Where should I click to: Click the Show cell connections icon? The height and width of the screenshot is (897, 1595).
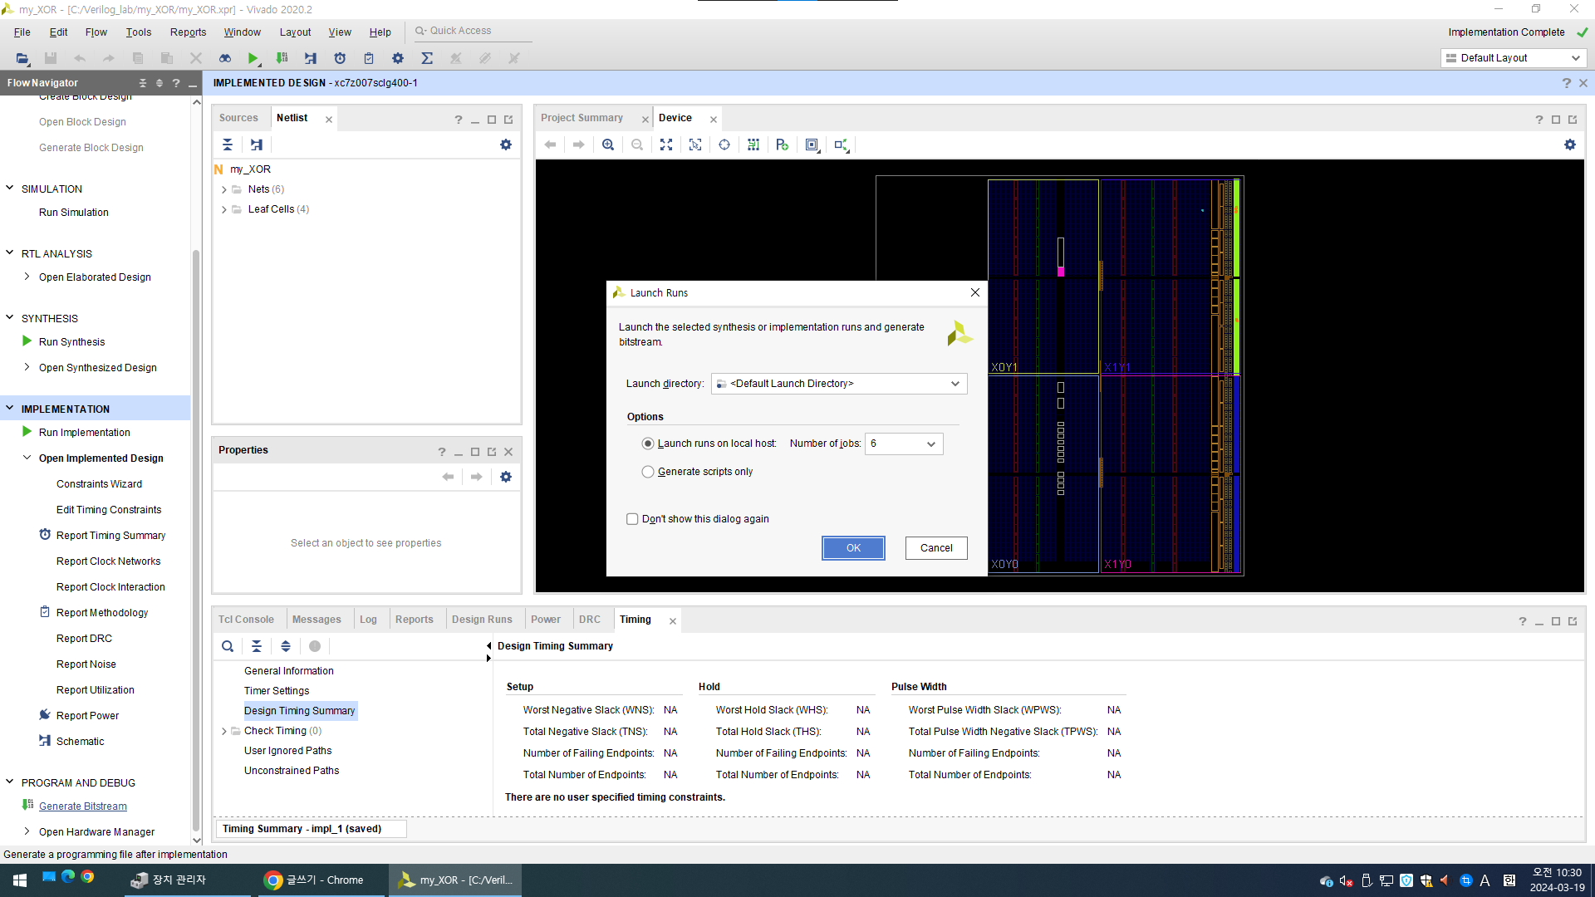click(842, 145)
